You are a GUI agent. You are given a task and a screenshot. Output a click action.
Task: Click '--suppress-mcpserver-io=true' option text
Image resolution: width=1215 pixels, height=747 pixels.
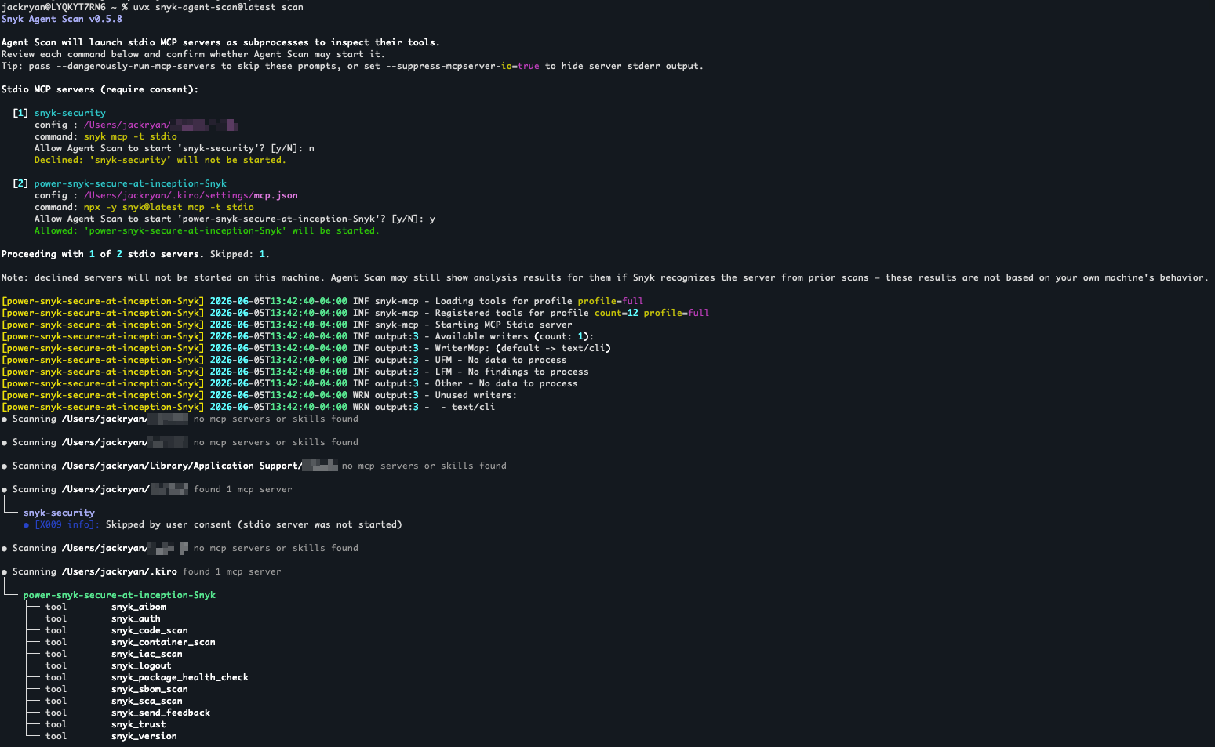coord(463,66)
